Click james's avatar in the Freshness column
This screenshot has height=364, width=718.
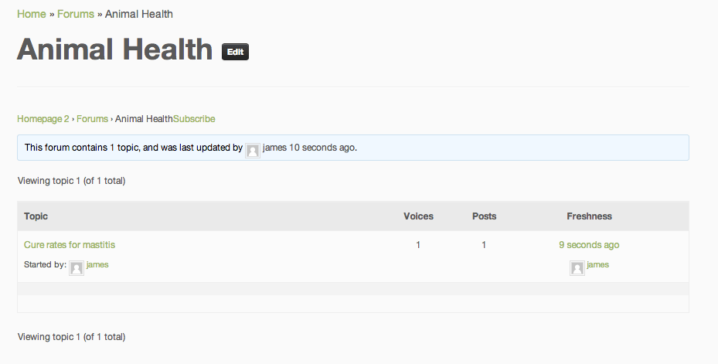[x=577, y=268]
